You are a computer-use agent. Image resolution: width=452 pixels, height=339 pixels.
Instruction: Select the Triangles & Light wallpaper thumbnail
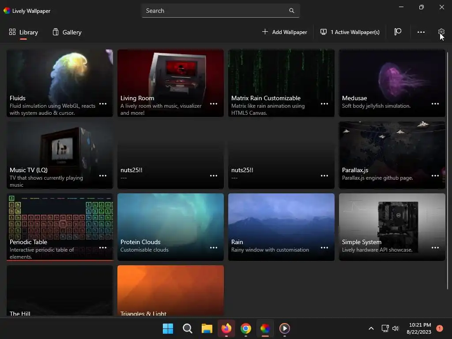tap(170, 290)
